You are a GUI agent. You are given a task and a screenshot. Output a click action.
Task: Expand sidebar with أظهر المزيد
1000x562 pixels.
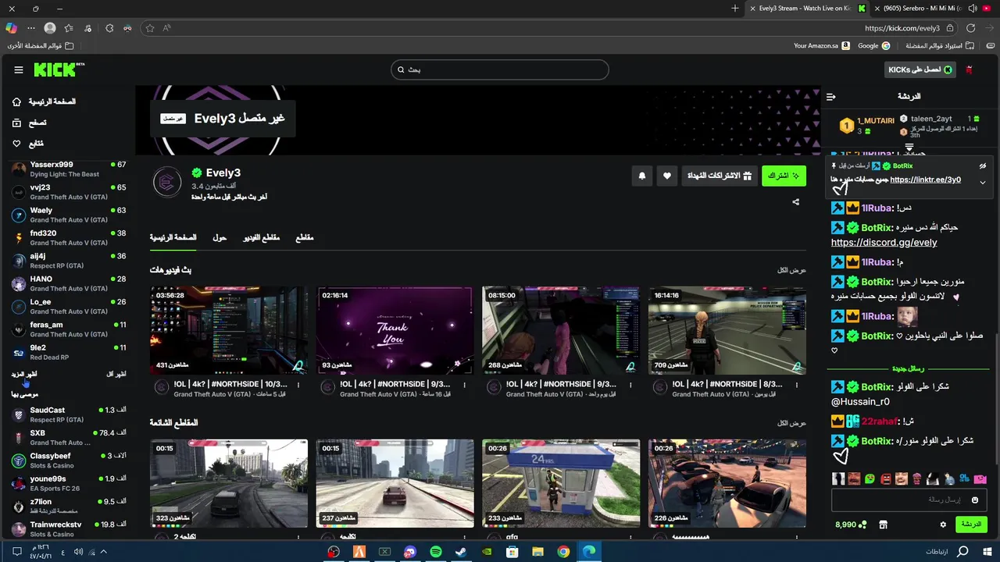[x=24, y=374]
